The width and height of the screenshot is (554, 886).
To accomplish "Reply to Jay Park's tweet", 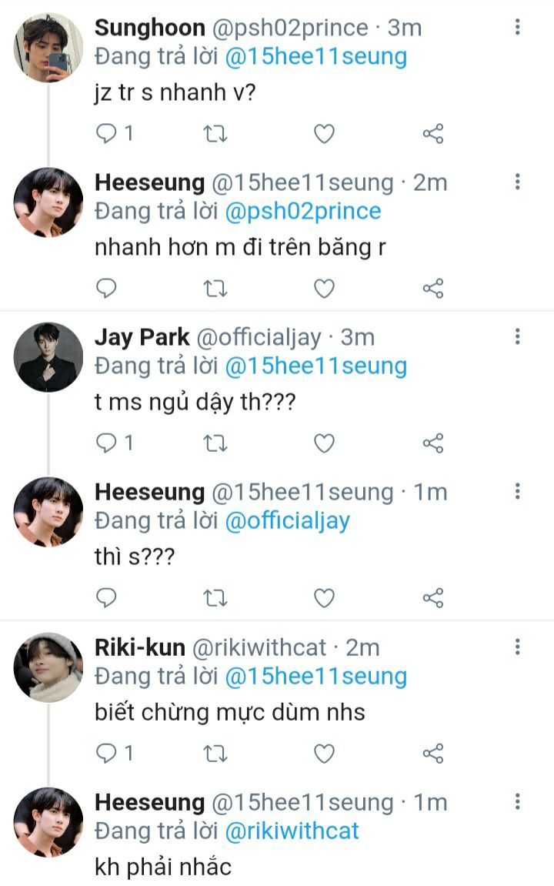I will [107, 443].
